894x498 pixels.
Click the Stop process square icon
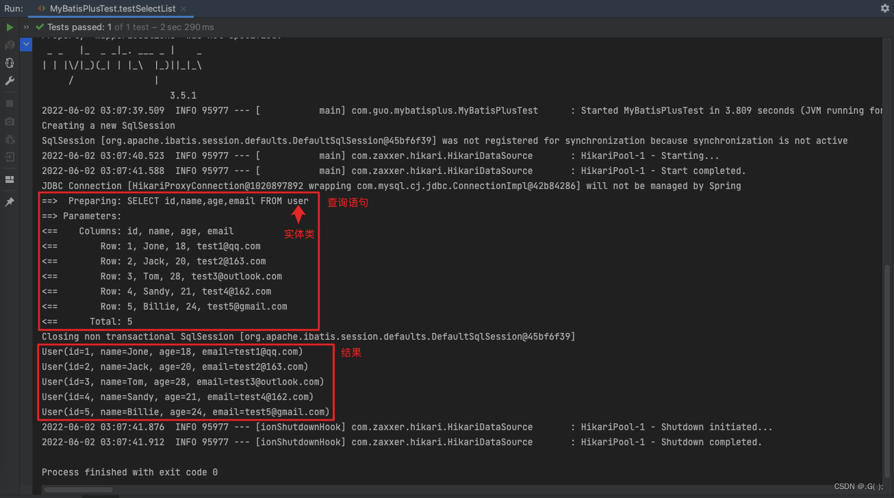tap(10, 103)
